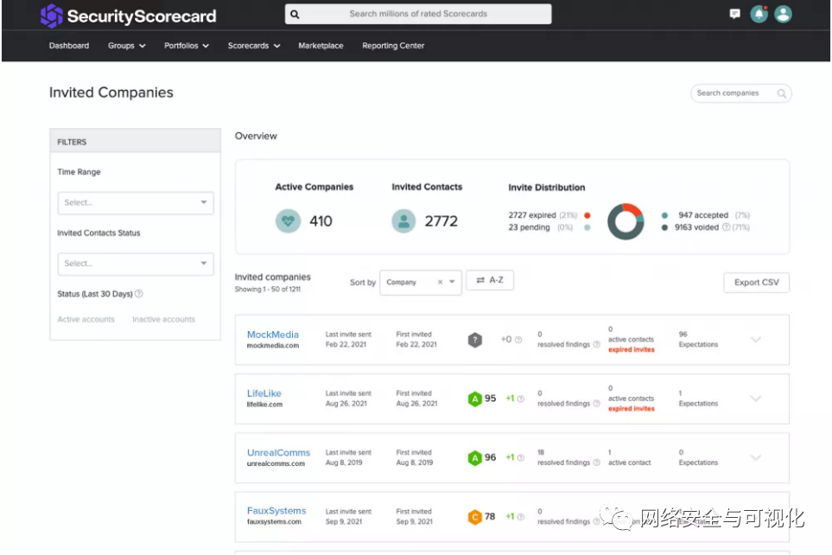The image size is (832, 555).
Task: Click the "2727 expired" statistic
Action: pyautogui.click(x=532, y=215)
